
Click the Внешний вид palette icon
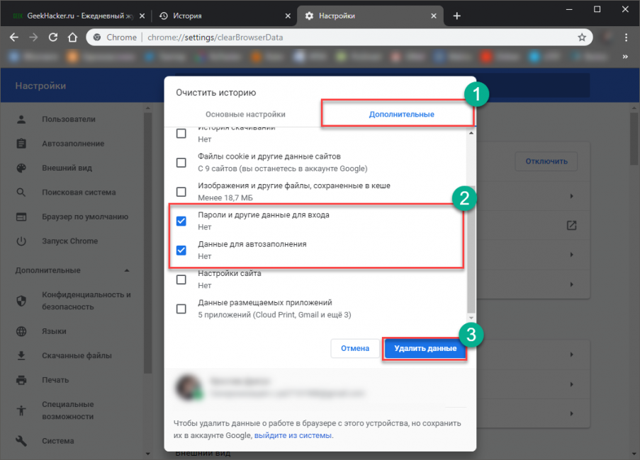21,168
